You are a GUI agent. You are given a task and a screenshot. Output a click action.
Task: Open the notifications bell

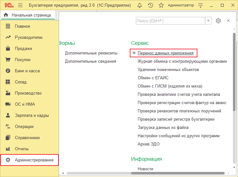(140, 5)
